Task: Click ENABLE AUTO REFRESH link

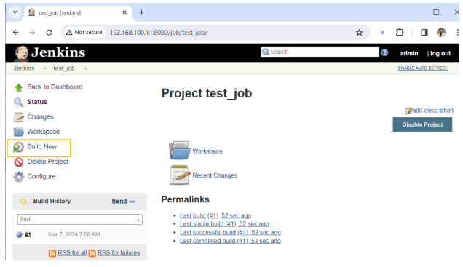Action: 423,68
